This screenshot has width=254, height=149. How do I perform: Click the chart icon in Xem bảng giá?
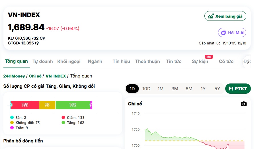pos(211,16)
